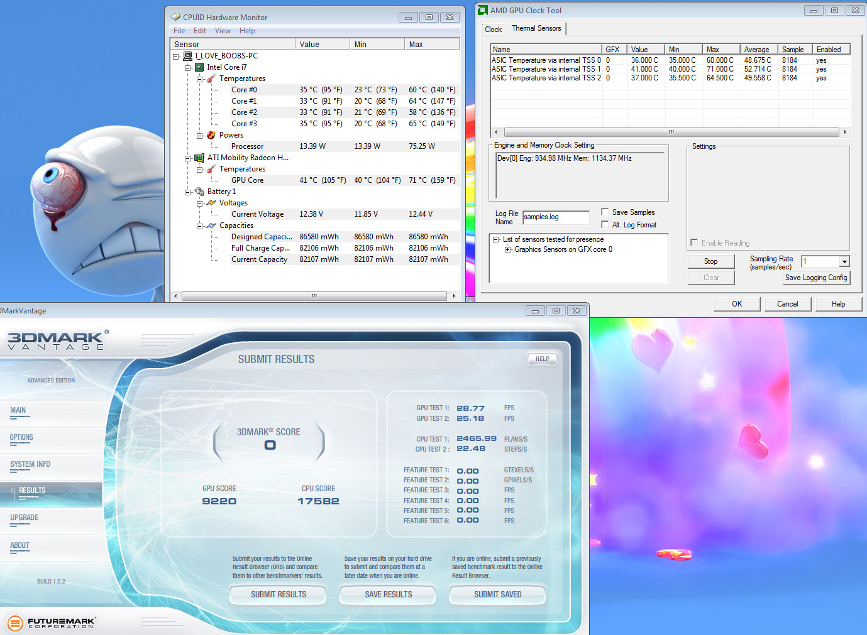Viewport: 867px width, 635px height.
Task: Click the thermometer icon under Intel Core i7
Action: 211,79
